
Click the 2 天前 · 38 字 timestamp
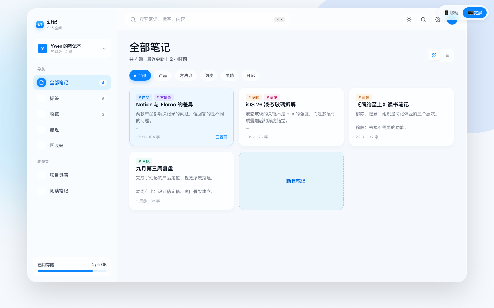point(148,201)
